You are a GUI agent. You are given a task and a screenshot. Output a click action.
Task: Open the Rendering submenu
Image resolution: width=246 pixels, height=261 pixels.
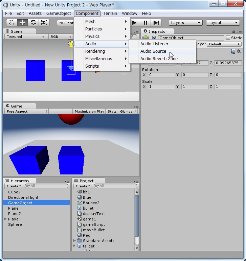point(95,51)
